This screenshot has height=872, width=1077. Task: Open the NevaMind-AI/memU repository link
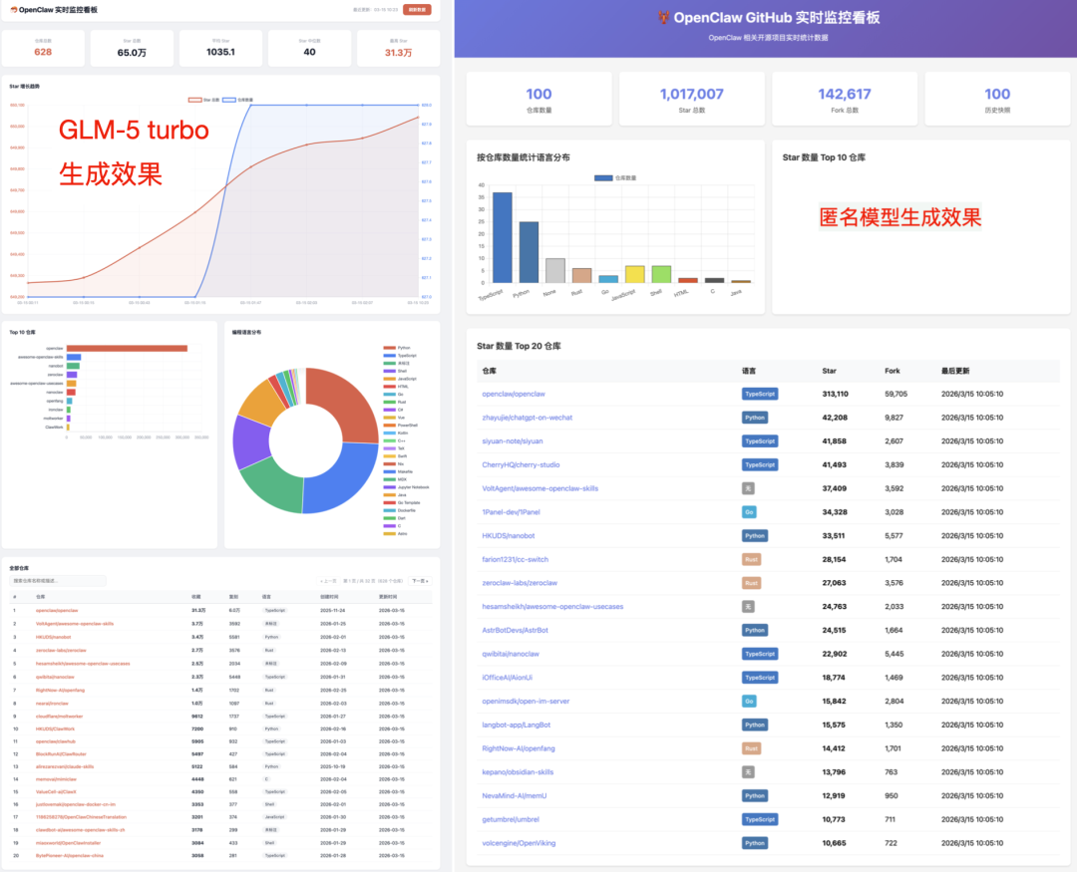(514, 796)
